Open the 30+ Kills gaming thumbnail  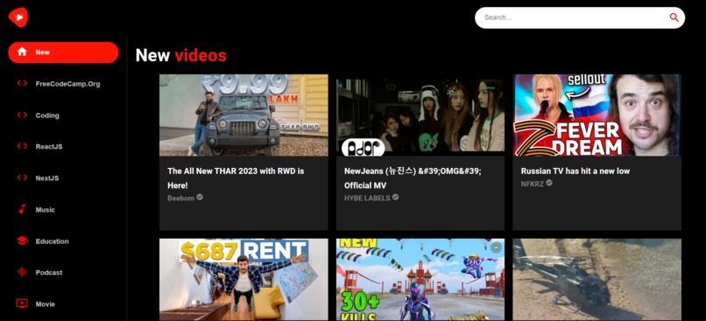point(420,279)
